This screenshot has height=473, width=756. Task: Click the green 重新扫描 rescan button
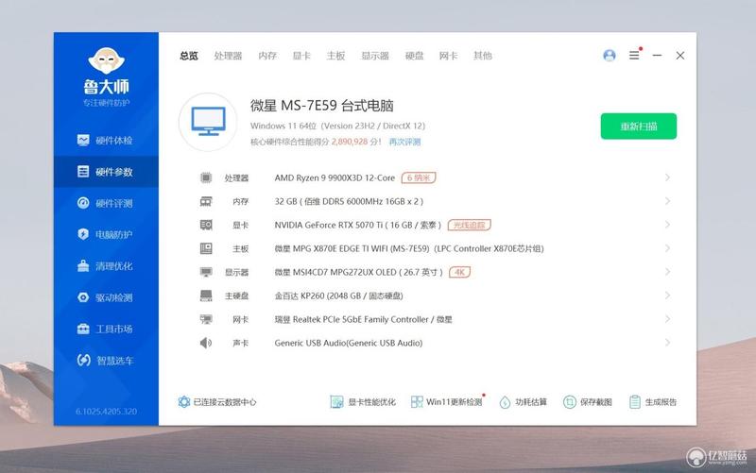(x=639, y=127)
